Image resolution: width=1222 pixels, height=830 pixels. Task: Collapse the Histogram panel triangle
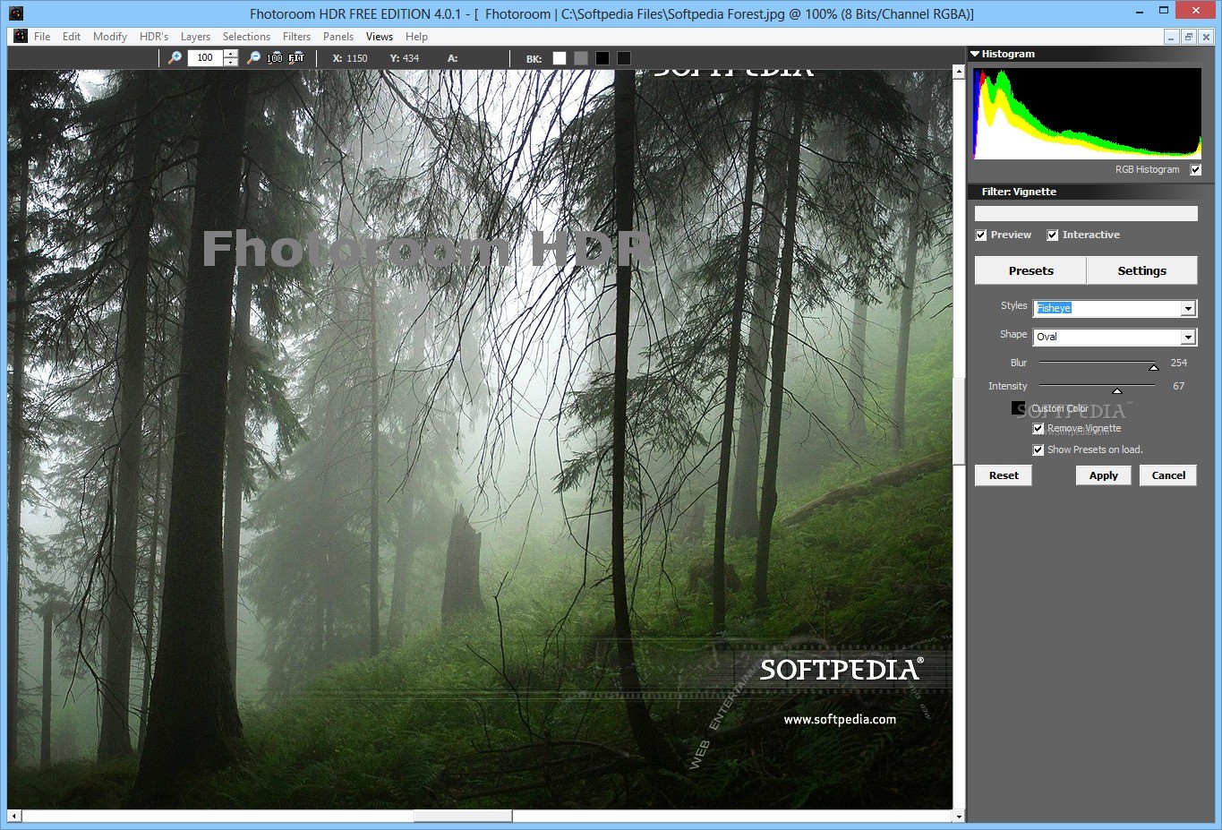975,54
